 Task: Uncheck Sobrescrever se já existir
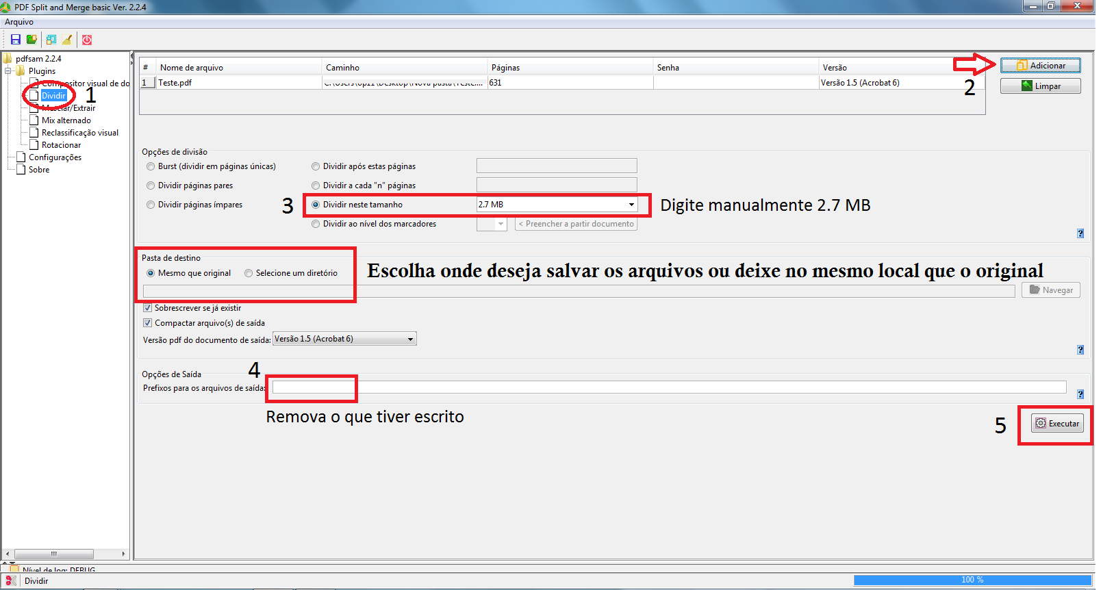click(x=147, y=308)
